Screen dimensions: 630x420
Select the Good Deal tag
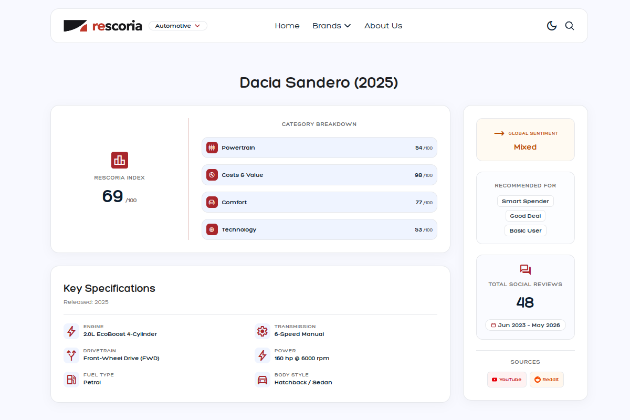point(526,216)
